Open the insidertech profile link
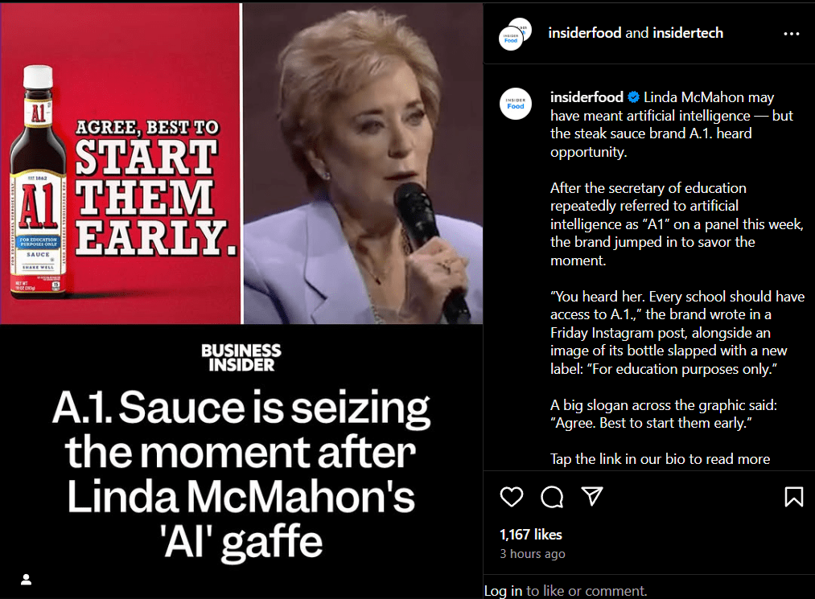Screen dimensions: 815x599 click(687, 33)
